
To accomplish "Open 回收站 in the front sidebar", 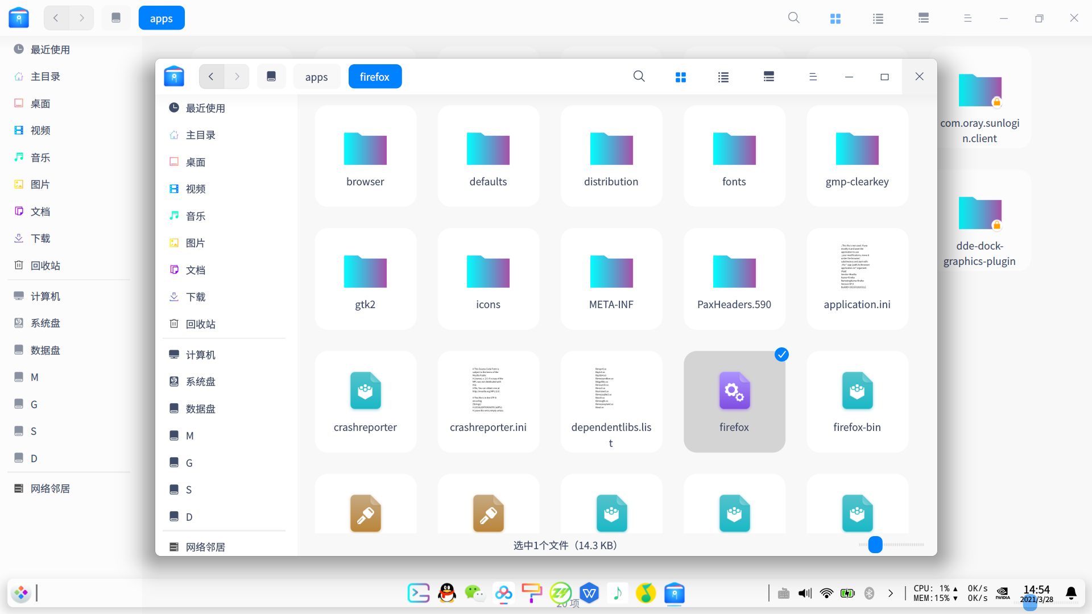I will pyautogui.click(x=200, y=324).
